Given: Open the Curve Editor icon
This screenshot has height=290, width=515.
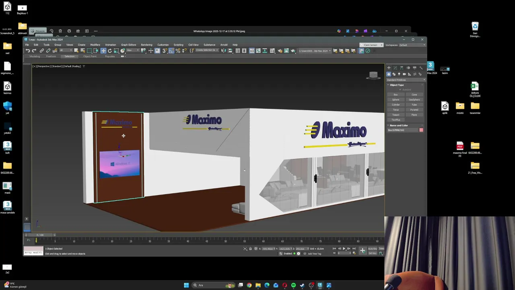Looking at the screenshot, I should [258, 50].
